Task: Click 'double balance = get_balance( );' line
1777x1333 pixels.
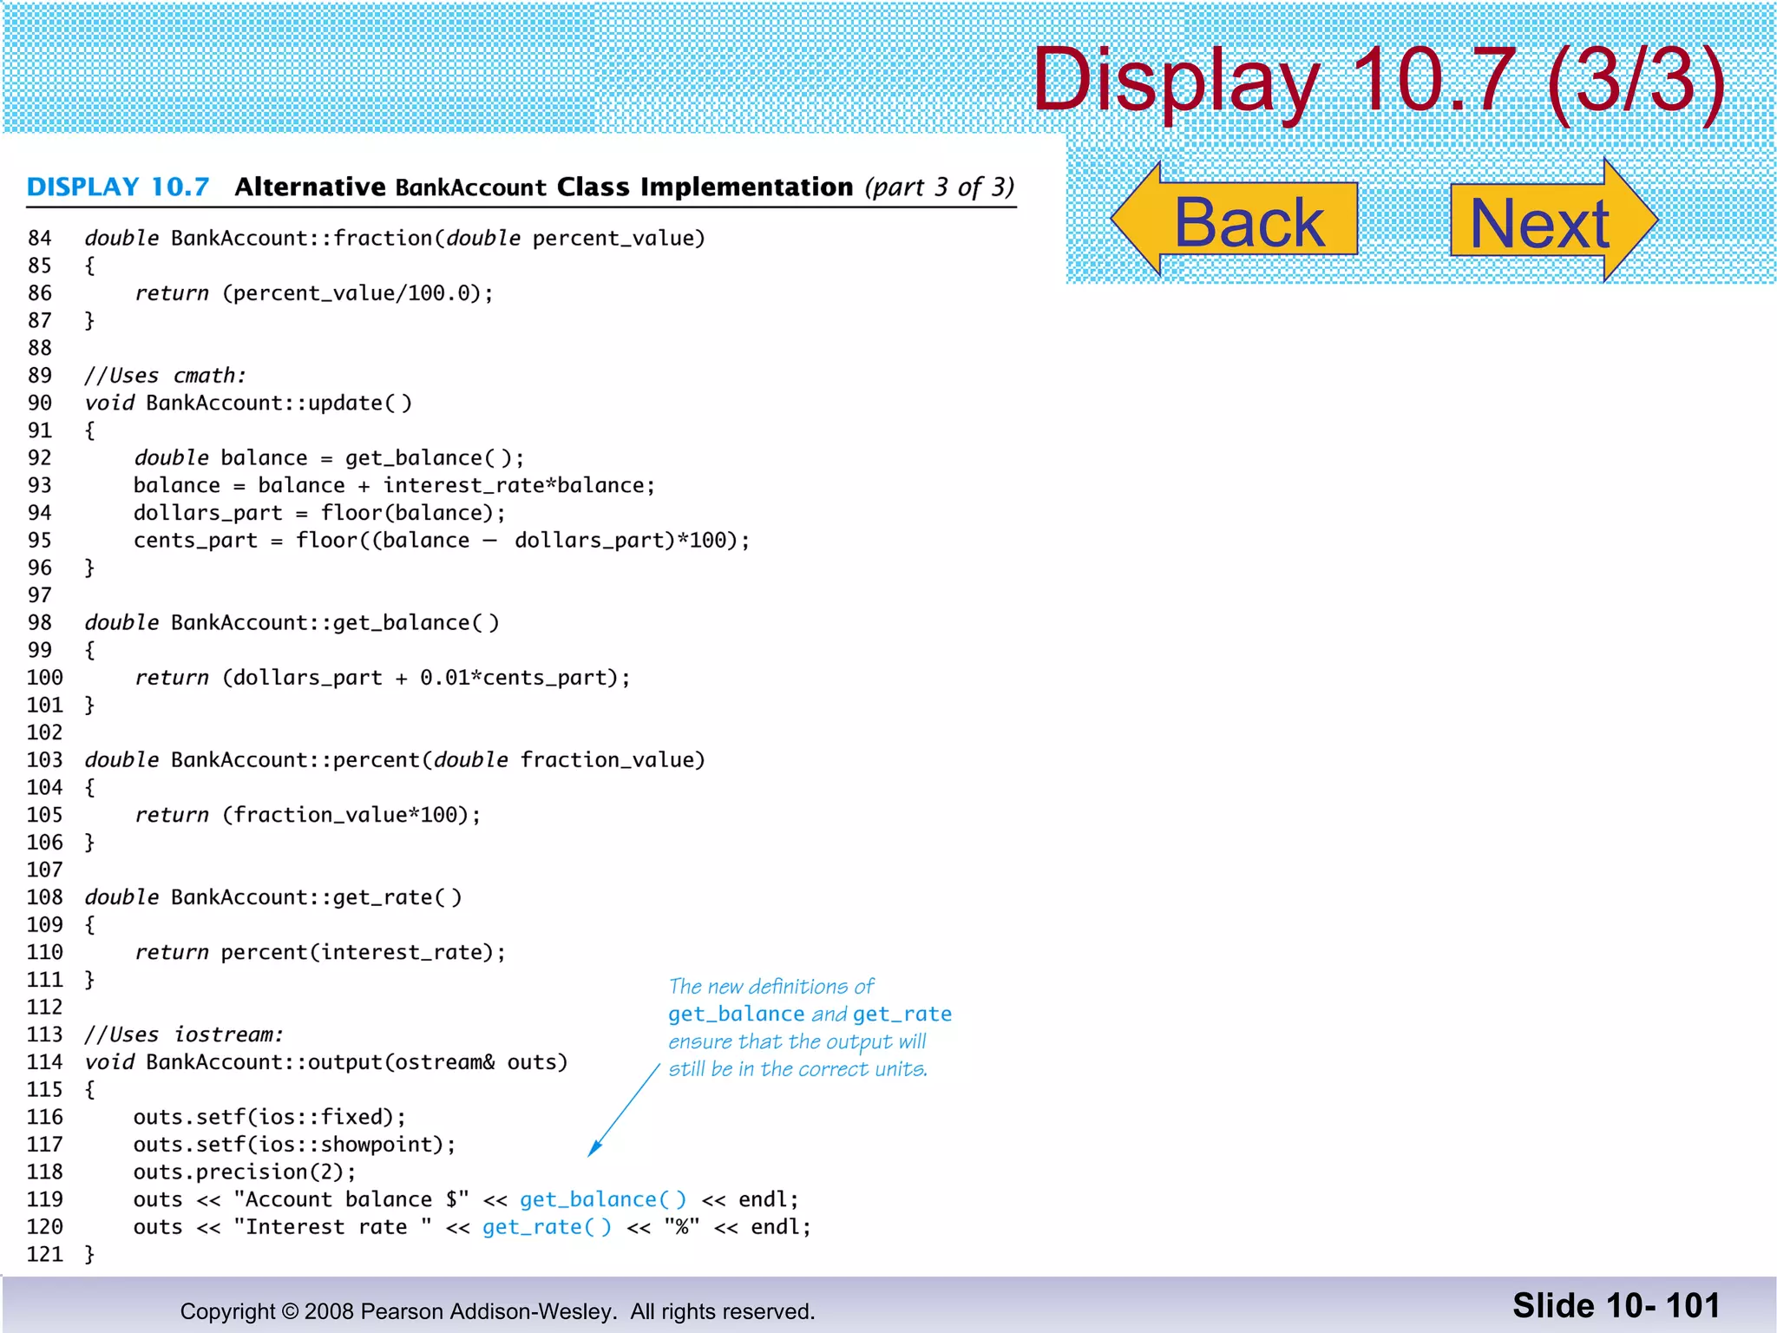Action: point(329,458)
